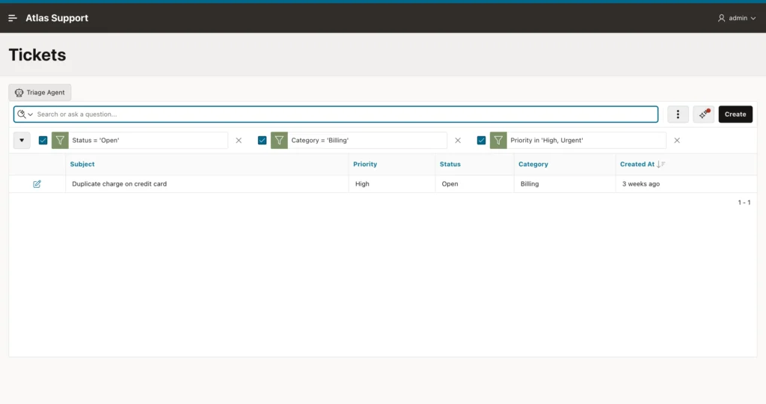Open the search options magnifier dropdown

[25, 114]
